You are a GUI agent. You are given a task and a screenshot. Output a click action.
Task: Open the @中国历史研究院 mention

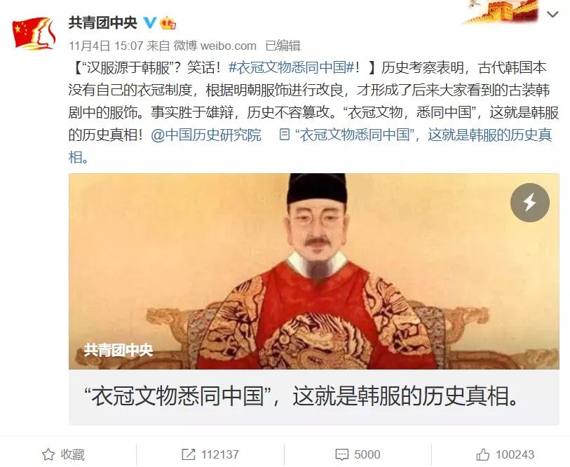[206, 135]
